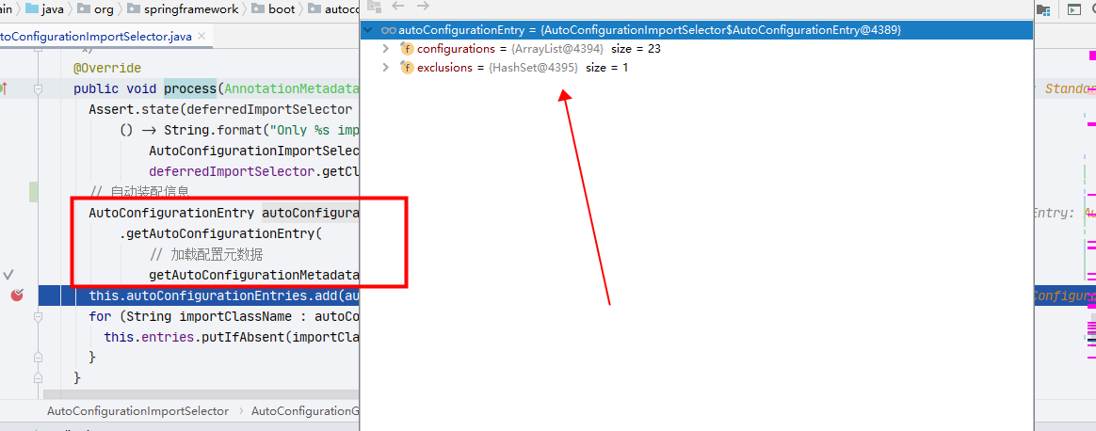Click the forward arrow in the debugger popup
Viewport: 1096px width, 431px height.
(423, 7)
